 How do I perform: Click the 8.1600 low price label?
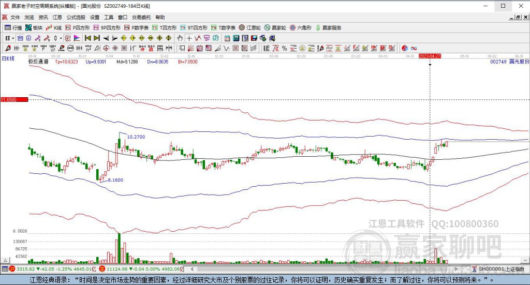click(x=115, y=180)
